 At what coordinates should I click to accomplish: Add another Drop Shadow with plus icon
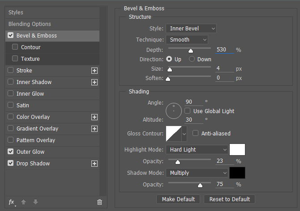[x=94, y=164]
